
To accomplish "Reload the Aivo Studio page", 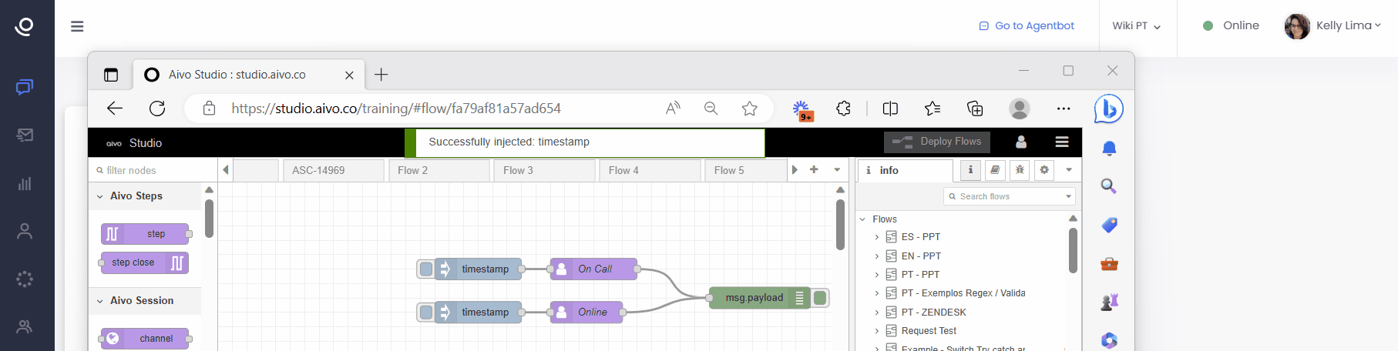I will tap(157, 109).
